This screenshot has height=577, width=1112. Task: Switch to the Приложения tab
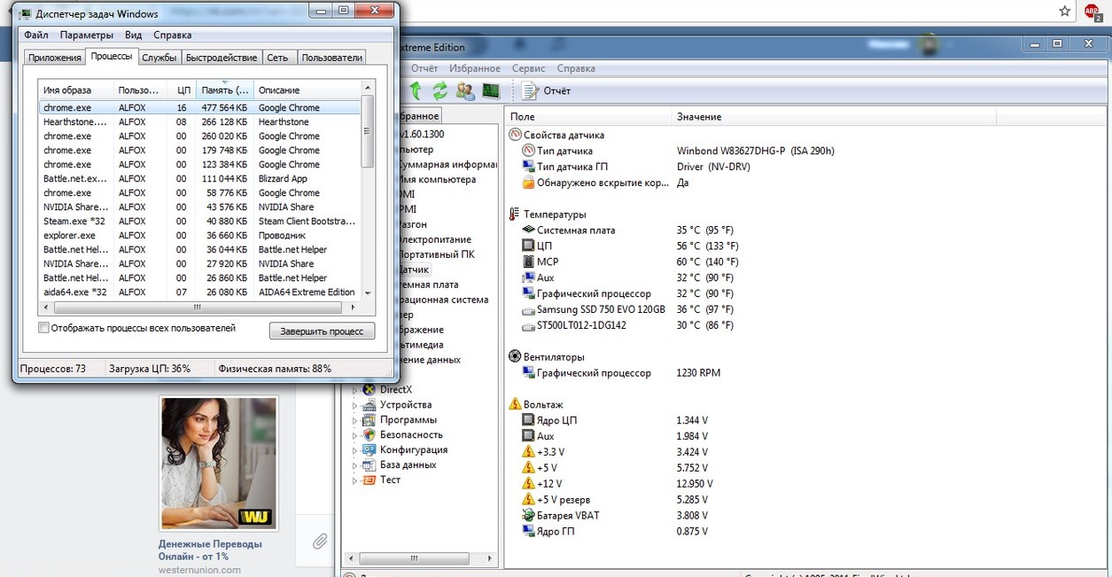54,58
